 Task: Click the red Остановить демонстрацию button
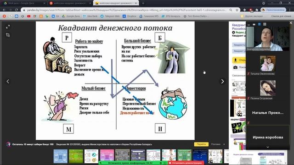186,163
